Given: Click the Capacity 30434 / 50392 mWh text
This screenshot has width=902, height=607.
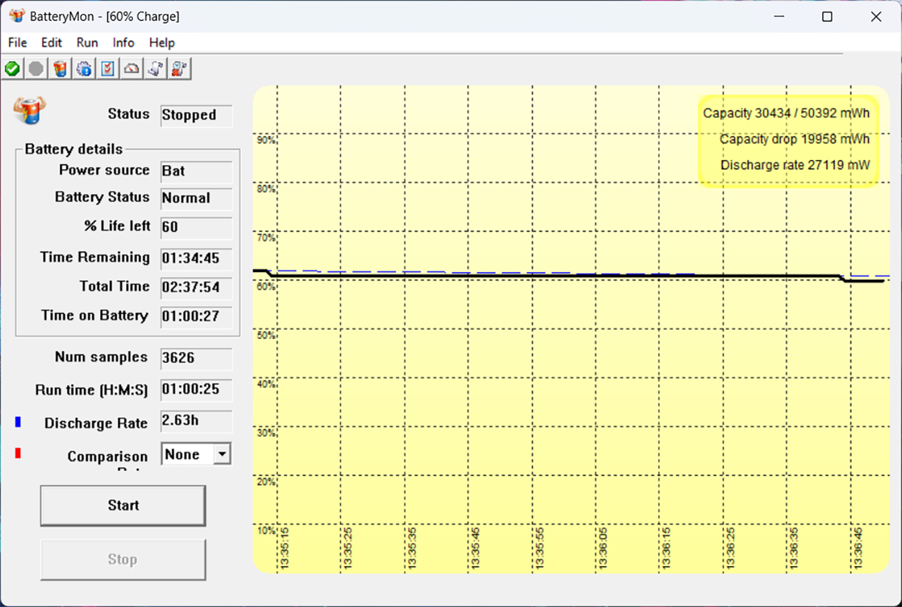Looking at the screenshot, I should pyautogui.click(x=786, y=114).
